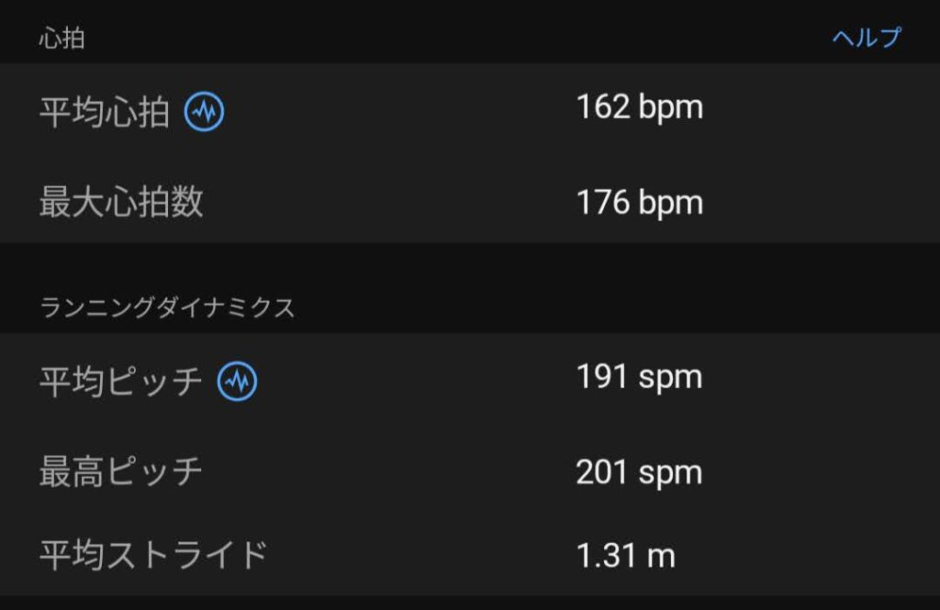Open the graph icon next to 平均ピッチ

pyautogui.click(x=237, y=382)
